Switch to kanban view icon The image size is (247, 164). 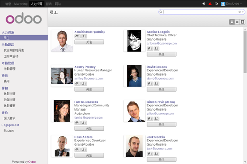[x=232, y=22]
